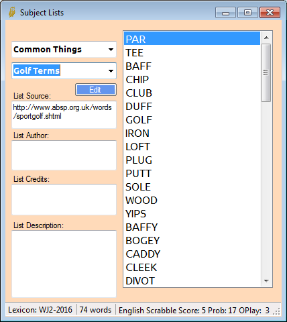Choose BAFF from the list

point(192,66)
